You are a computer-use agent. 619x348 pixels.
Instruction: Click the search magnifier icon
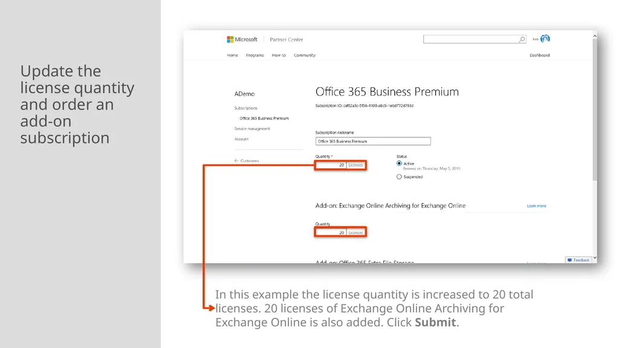point(522,39)
